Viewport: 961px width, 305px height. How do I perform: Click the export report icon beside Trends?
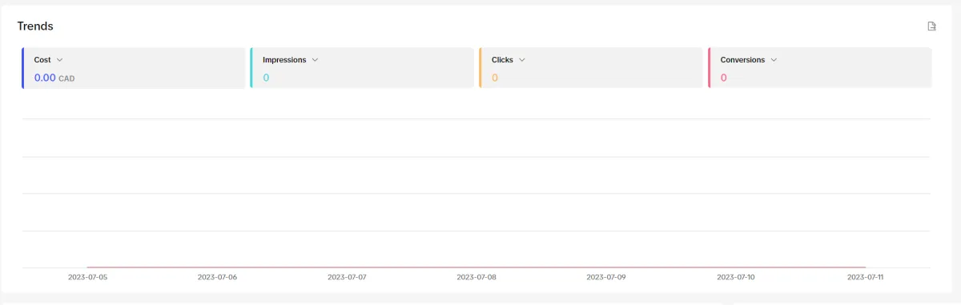tap(931, 26)
